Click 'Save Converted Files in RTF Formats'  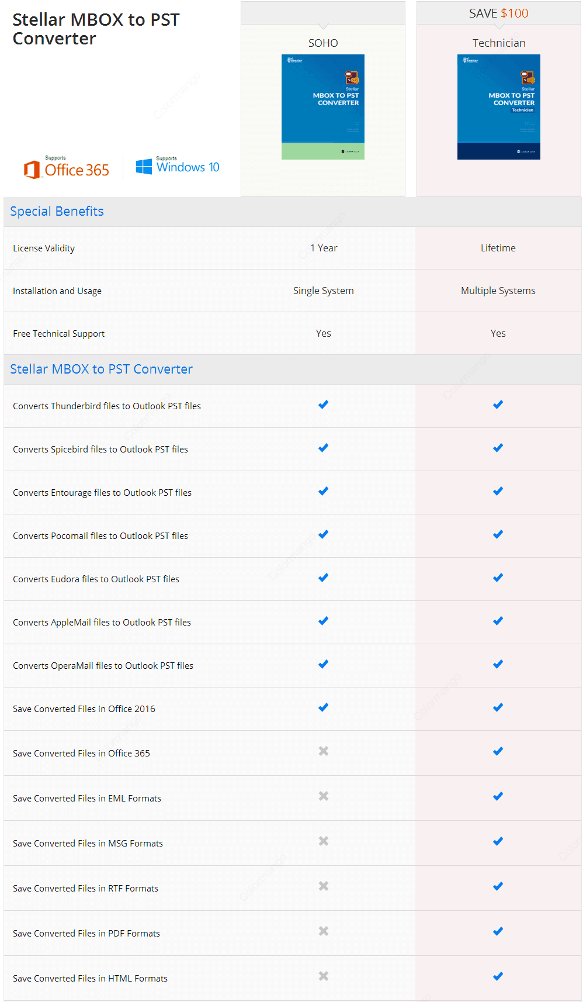(x=85, y=889)
